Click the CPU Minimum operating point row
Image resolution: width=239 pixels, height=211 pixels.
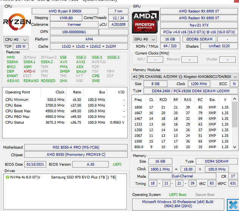[x=65, y=100]
